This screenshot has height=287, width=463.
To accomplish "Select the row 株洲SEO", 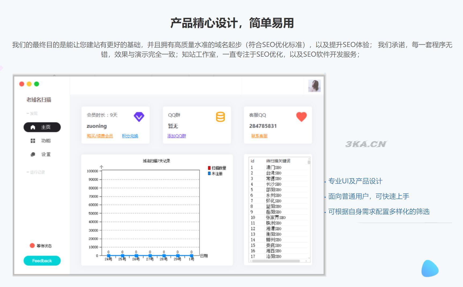I will [279, 223].
